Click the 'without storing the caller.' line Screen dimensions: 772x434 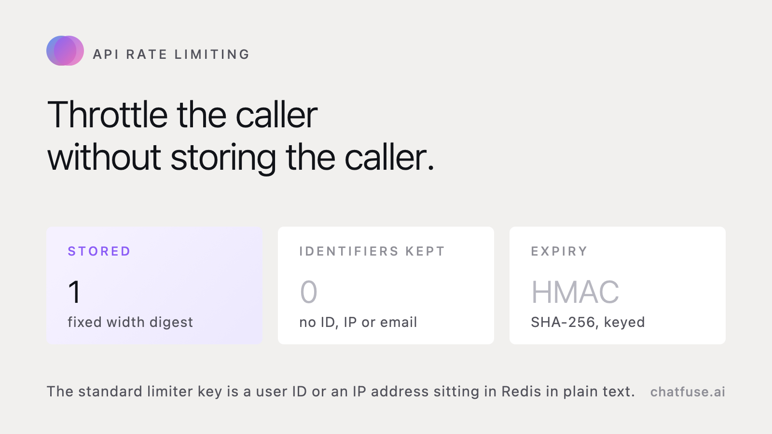(x=241, y=157)
